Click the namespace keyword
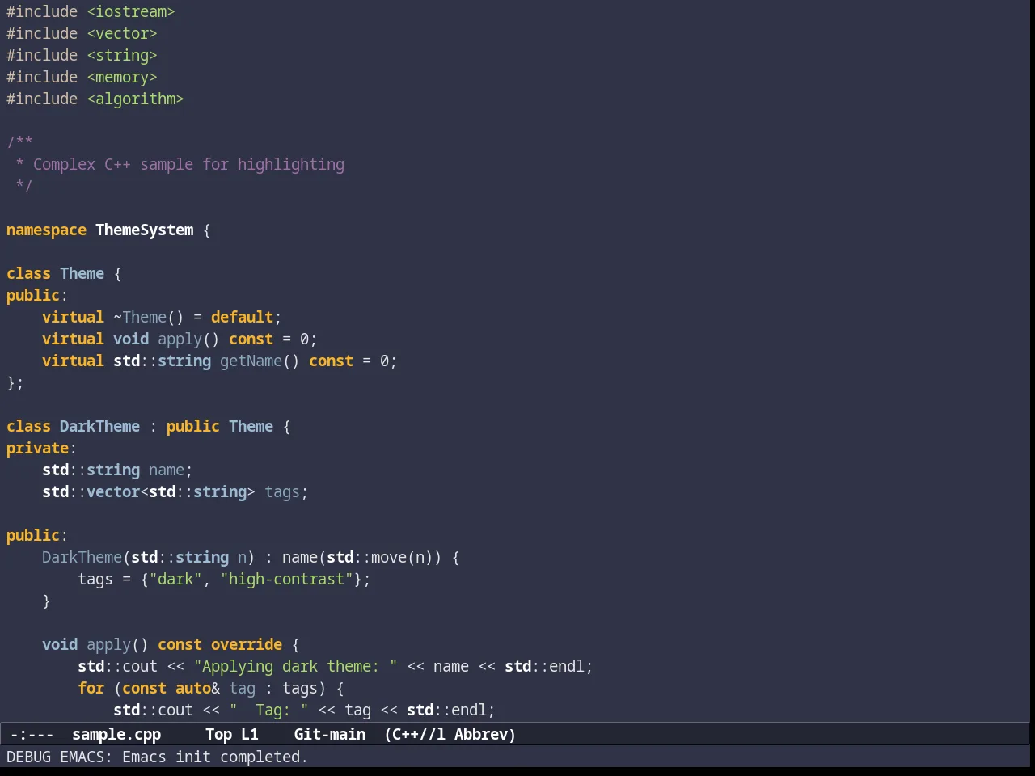1035x776 pixels. click(46, 230)
